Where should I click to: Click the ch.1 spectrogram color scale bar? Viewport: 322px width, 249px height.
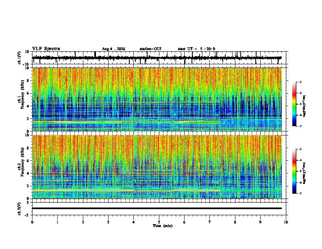294,104
